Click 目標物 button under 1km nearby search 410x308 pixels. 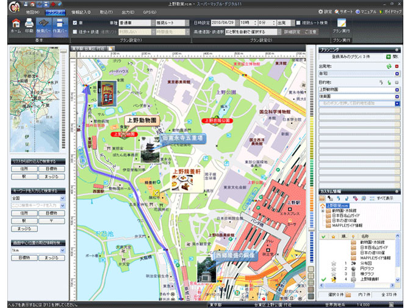pos(24,258)
